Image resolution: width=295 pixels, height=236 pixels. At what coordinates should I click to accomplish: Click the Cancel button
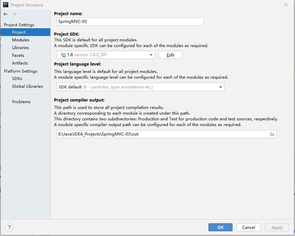coord(248,227)
